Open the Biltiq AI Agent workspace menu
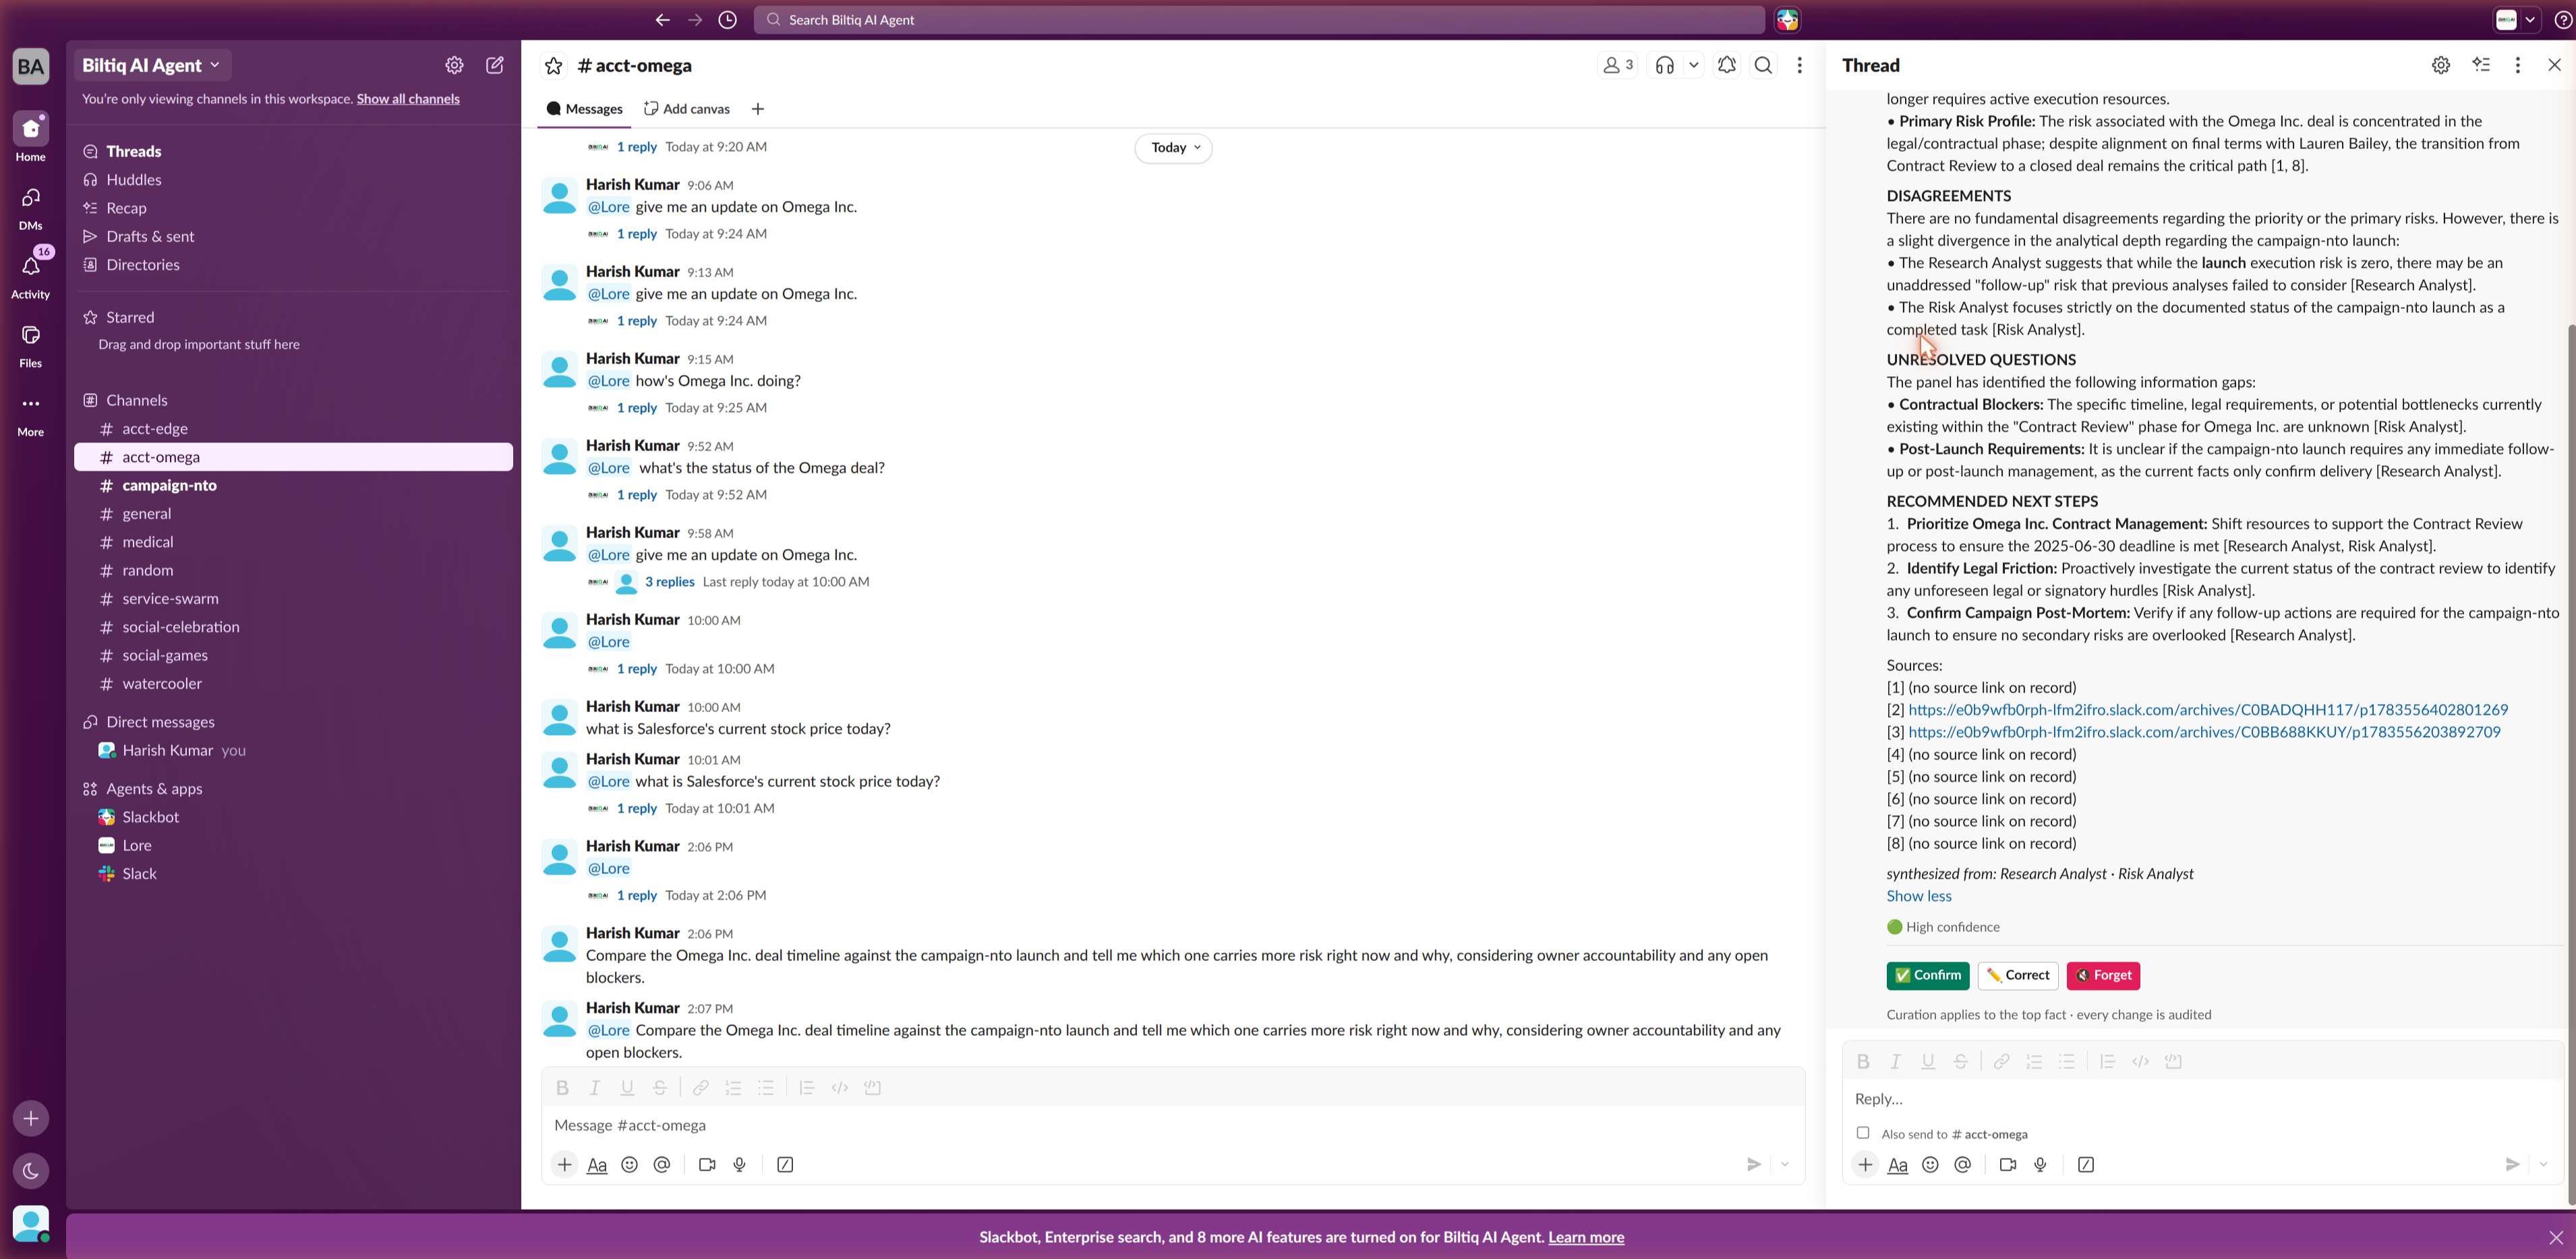The width and height of the screenshot is (2576, 1259). [x=151, y=65]
